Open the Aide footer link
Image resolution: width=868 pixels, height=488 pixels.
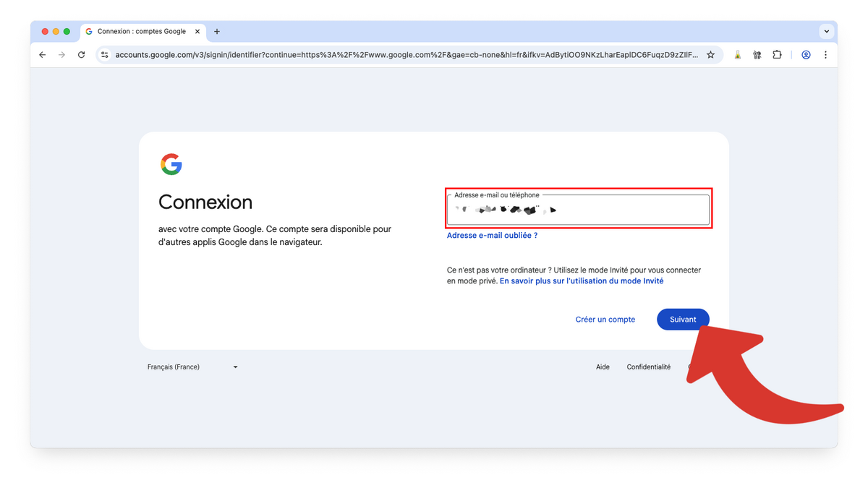click(x=603, y=367)
